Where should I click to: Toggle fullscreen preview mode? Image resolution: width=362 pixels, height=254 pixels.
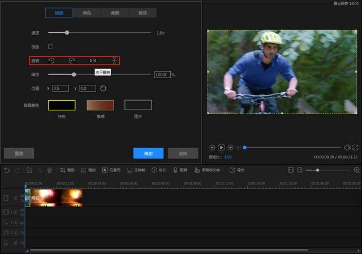click(355, 148)
